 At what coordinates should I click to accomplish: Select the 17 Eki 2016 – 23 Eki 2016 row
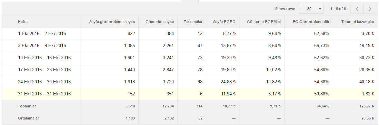(x=189, y=70)
